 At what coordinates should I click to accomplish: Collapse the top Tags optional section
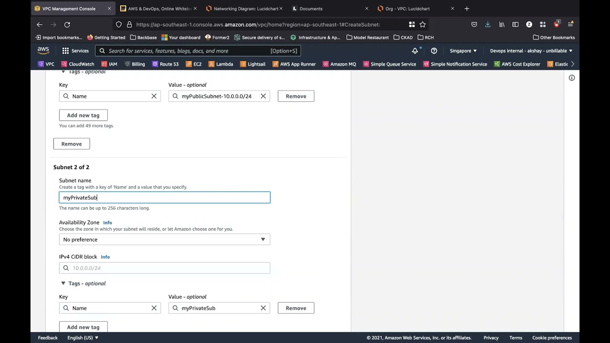coord(83,72)
